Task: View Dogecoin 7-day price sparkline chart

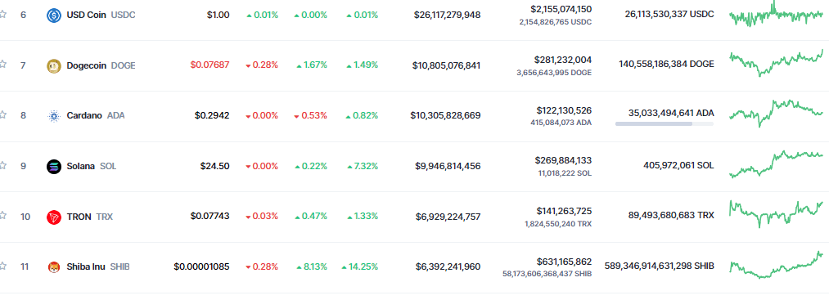Action: 776,63
